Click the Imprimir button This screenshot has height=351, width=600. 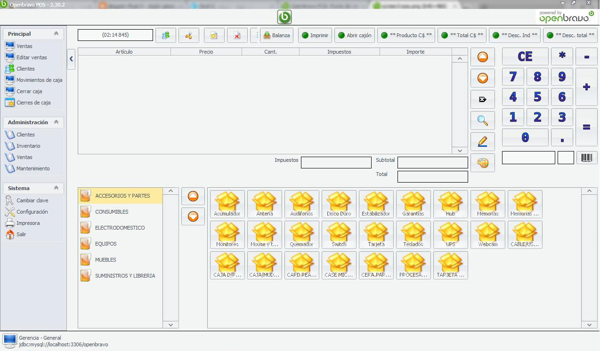[x=315, y=35]
